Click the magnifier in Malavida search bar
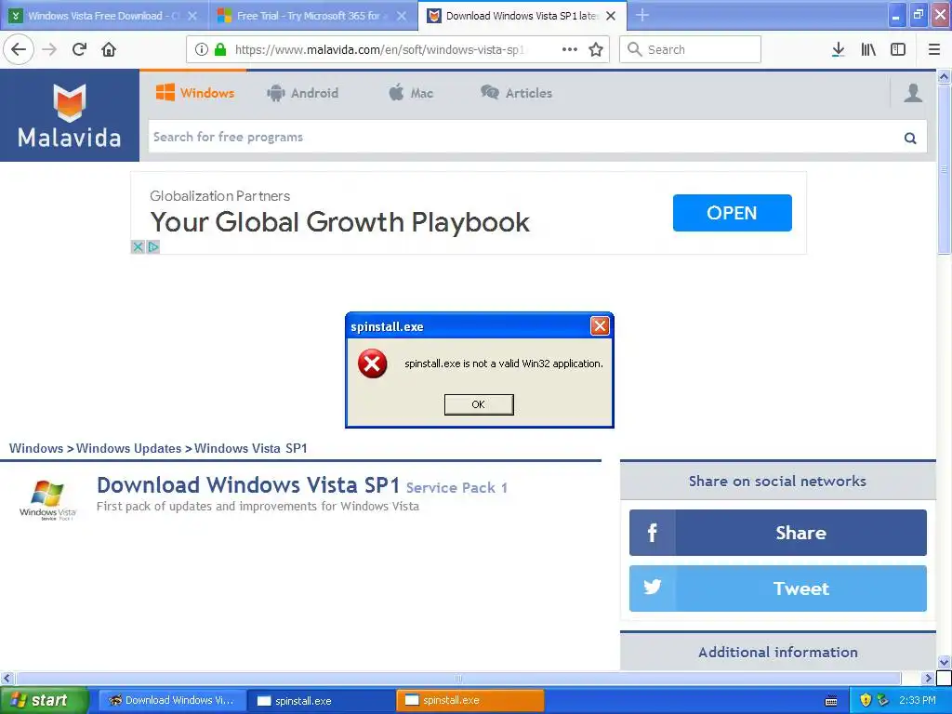 click(910, 138)
